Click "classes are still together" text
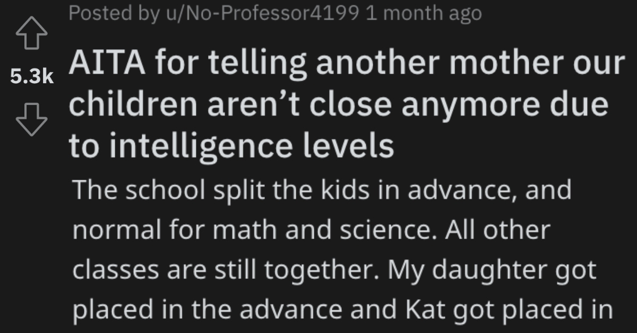This screenshot has width=637, height=333. pyautogui.click(x=224, y=271)
